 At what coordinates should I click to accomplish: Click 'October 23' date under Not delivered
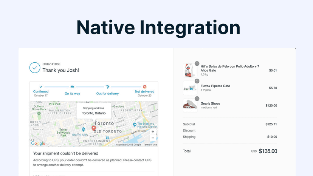point(144,96)
